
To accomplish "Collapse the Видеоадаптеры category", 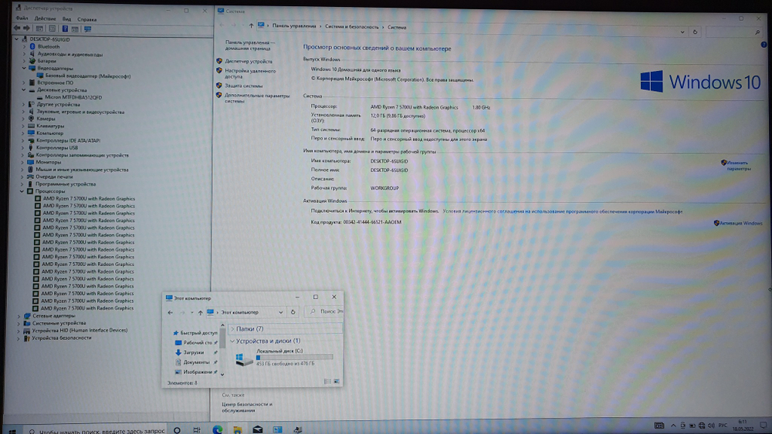I will pyautogui.click(x=24, y=68).
